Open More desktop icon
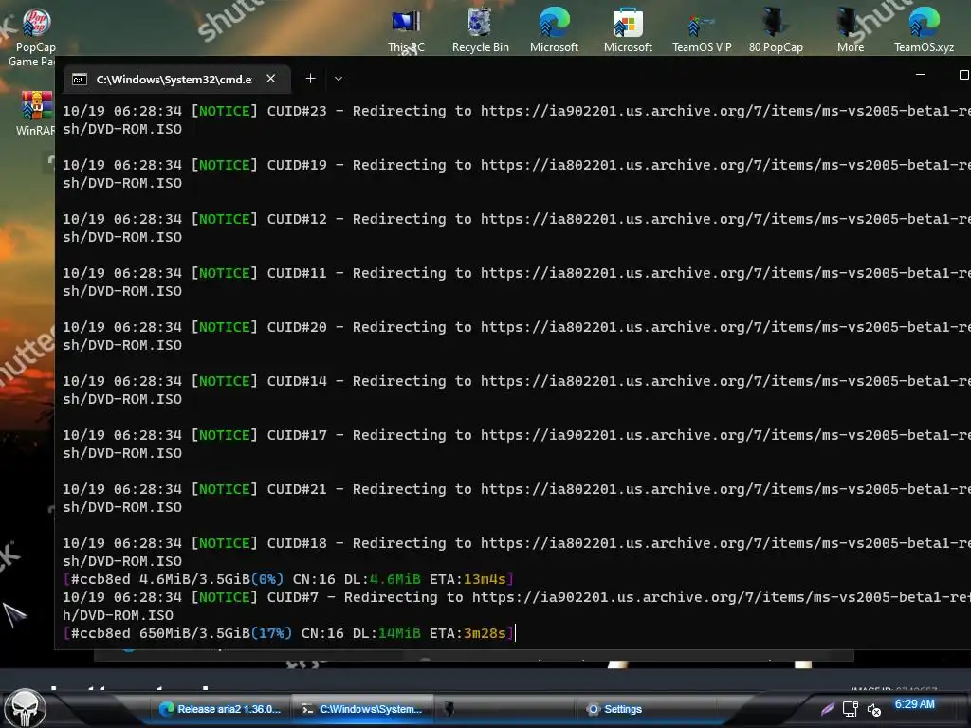The height and width of the screenshot is (728, 971). [850, 31]
